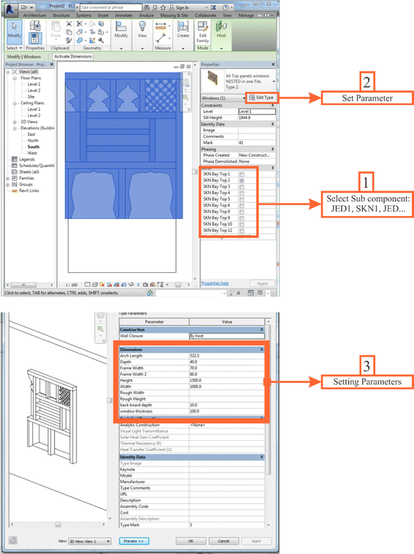Open the Massing & Site tab

(174, 15)
